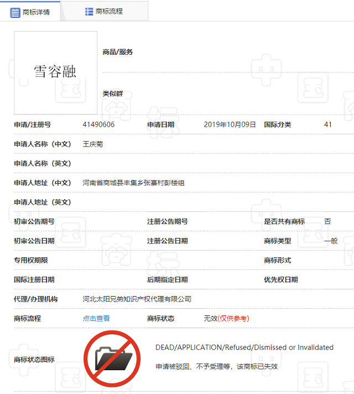Click the applicant name 王庆菊

(92, 144)
